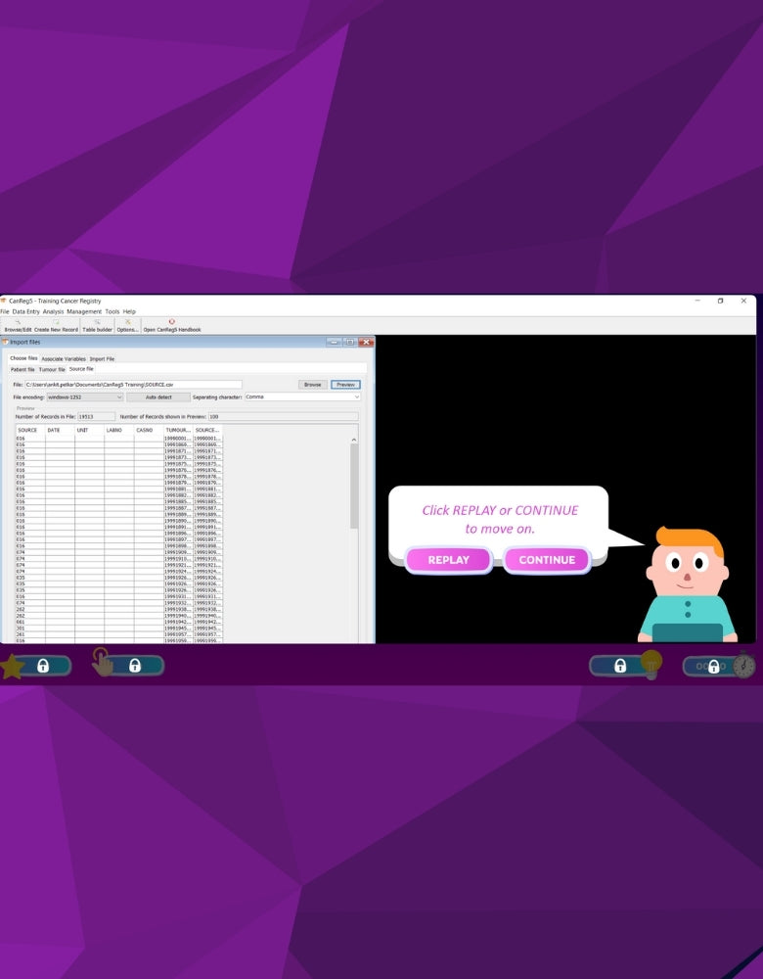Screen dimensions: 763x979
Task: Select the Source file sub-tab
Action: click(x=81, y=369)
